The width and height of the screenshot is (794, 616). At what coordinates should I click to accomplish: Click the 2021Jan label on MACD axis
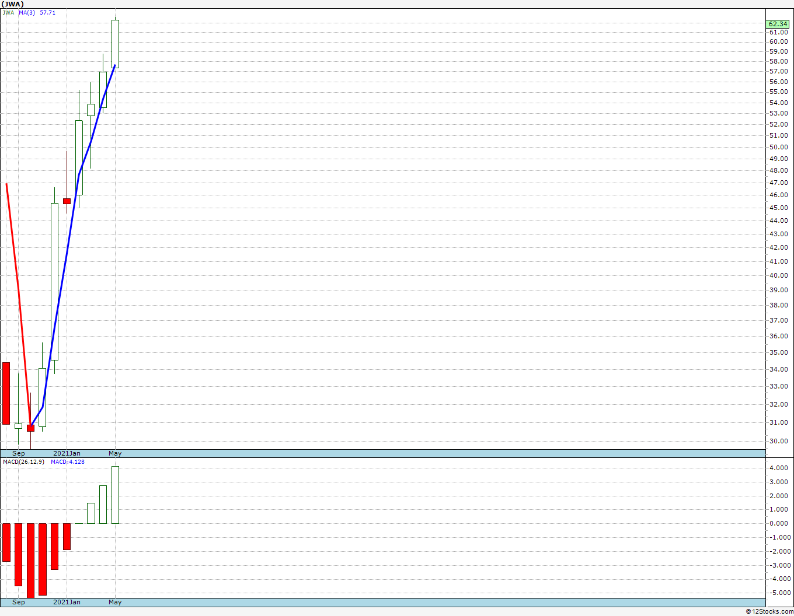67,602
